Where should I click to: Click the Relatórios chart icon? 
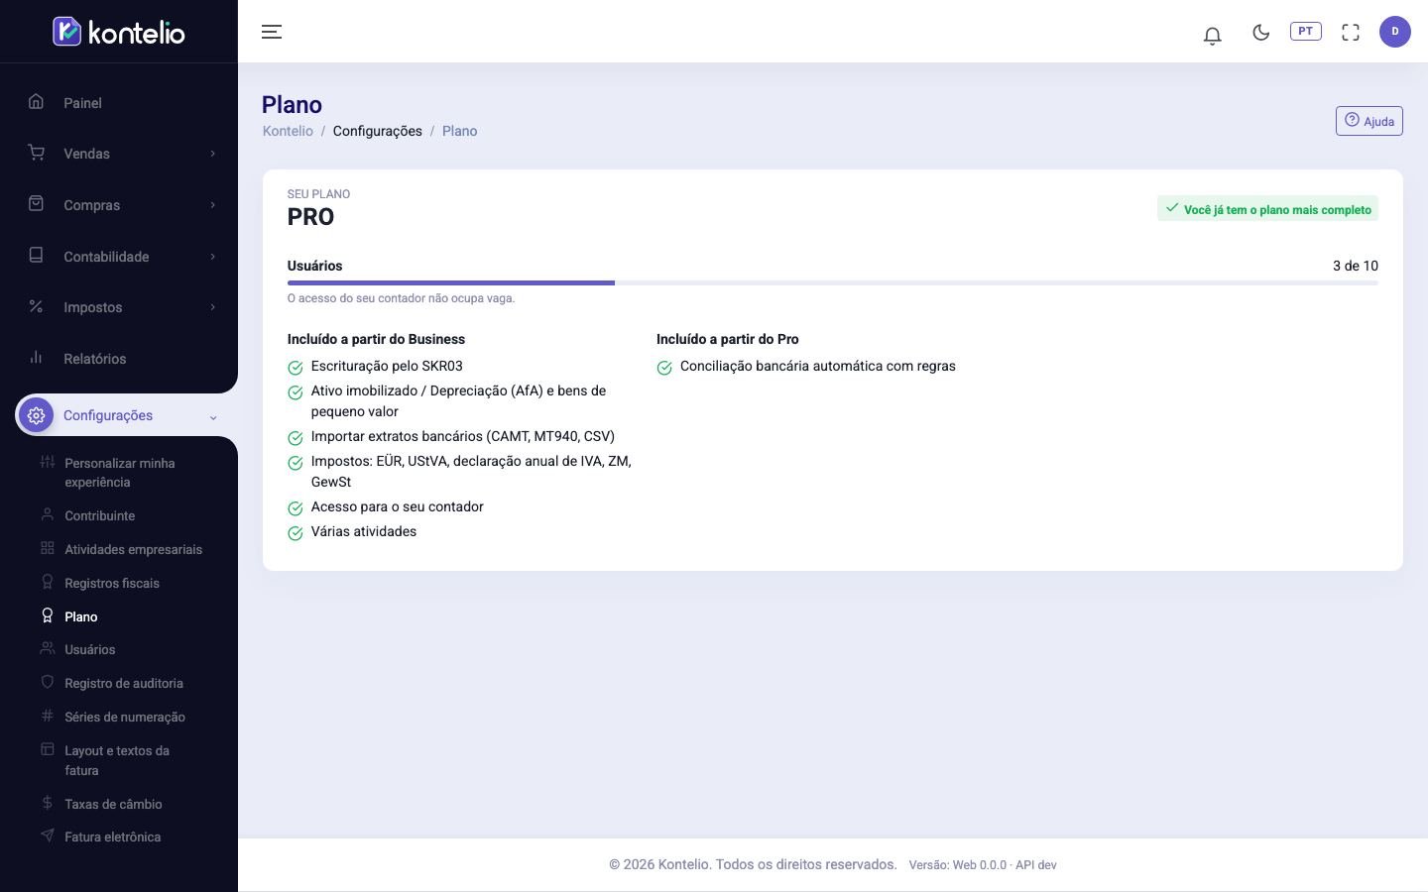(x=37, y=357)
